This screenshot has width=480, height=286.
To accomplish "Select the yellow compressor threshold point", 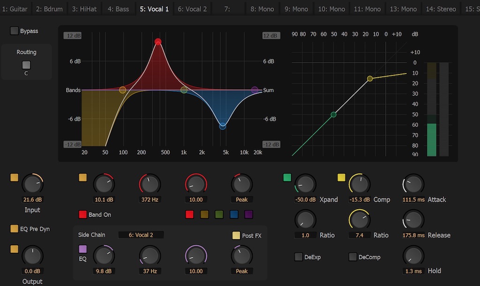I will pos(370,79).
